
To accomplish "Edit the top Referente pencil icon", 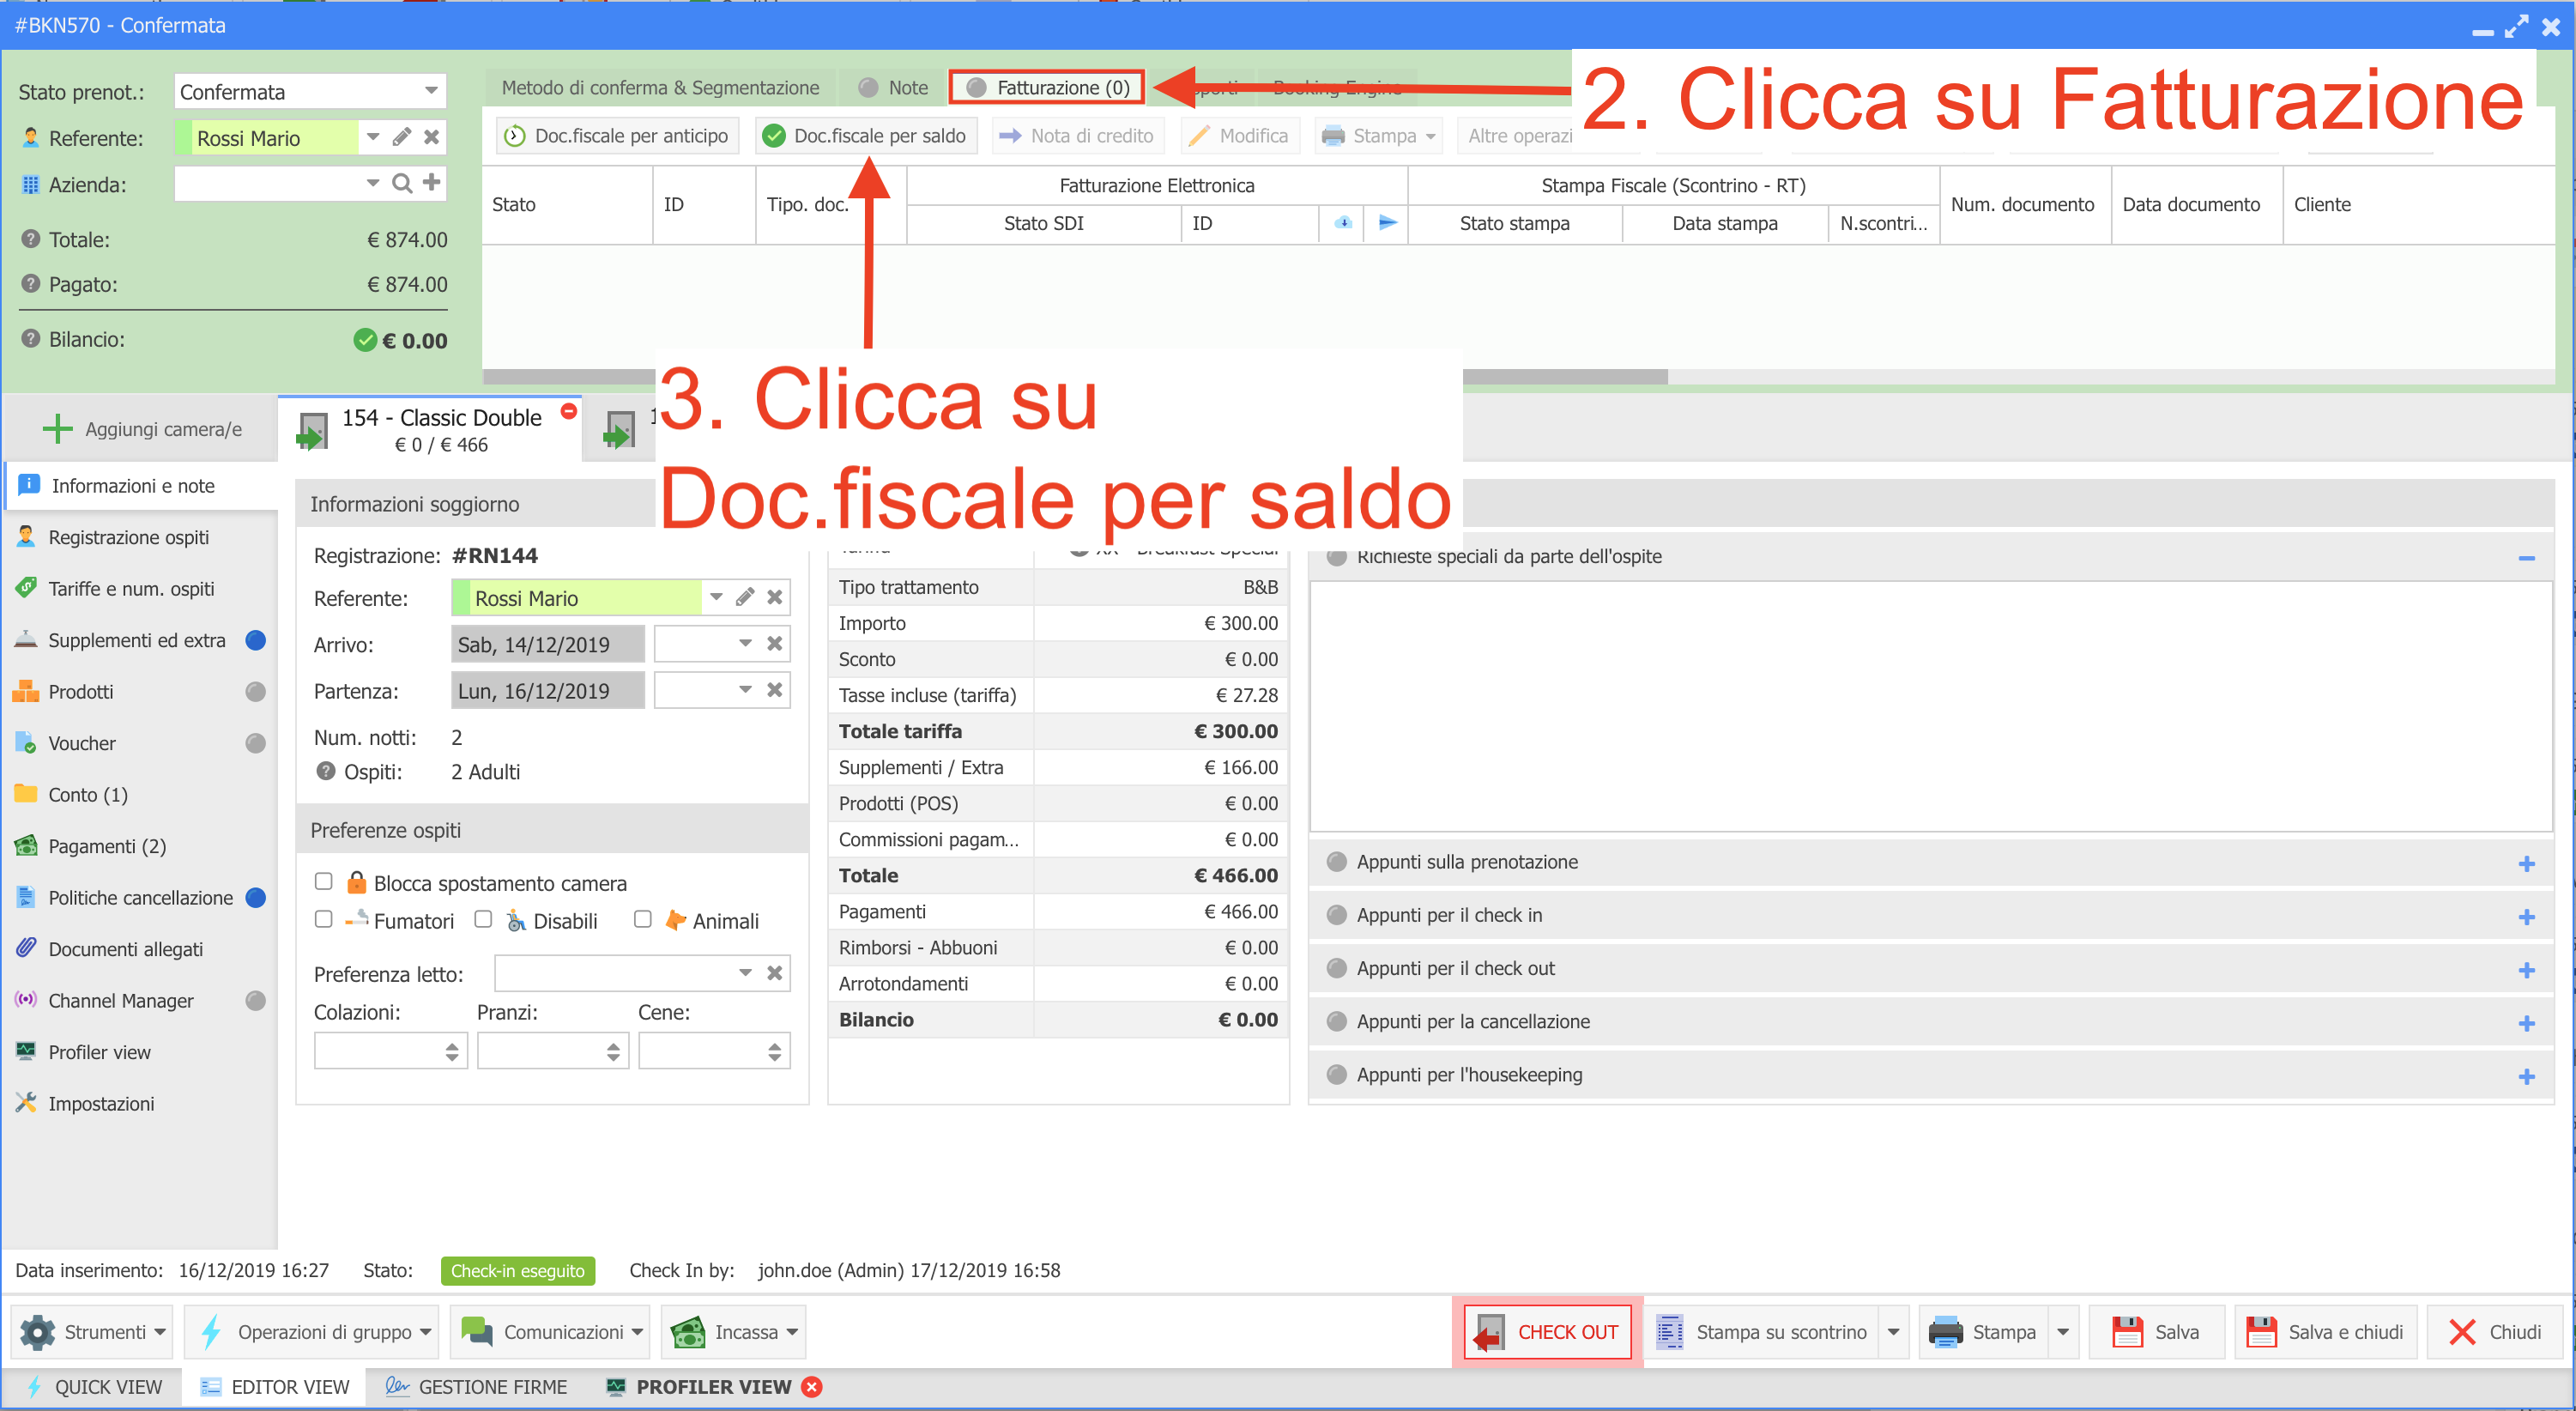I will tap(402, 137).
